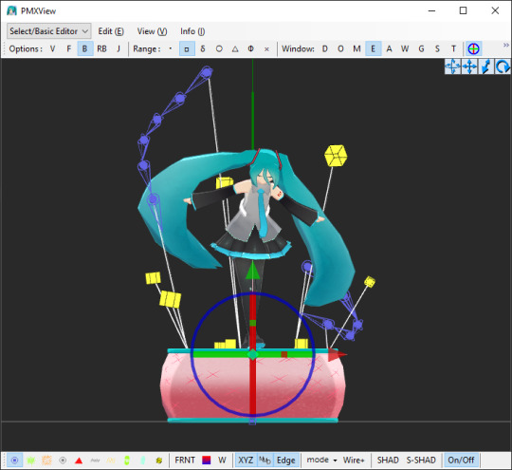Click the FRNT front view button
Screen dimensions: 512x470
click(185, 461)
